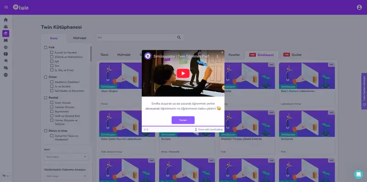Select the Oyunlar tab
The width and height of the screenshot is (367, 182).
(x=234, y=55)
